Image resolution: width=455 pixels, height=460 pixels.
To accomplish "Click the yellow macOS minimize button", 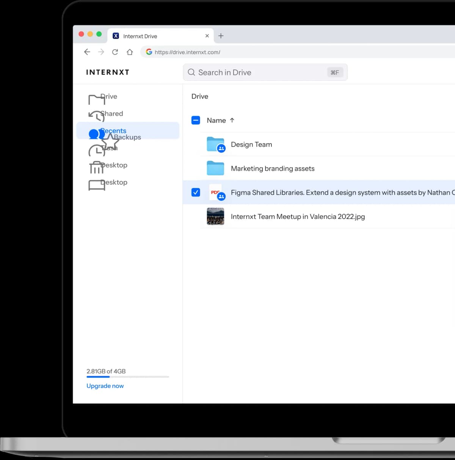I will click(90, 34).
